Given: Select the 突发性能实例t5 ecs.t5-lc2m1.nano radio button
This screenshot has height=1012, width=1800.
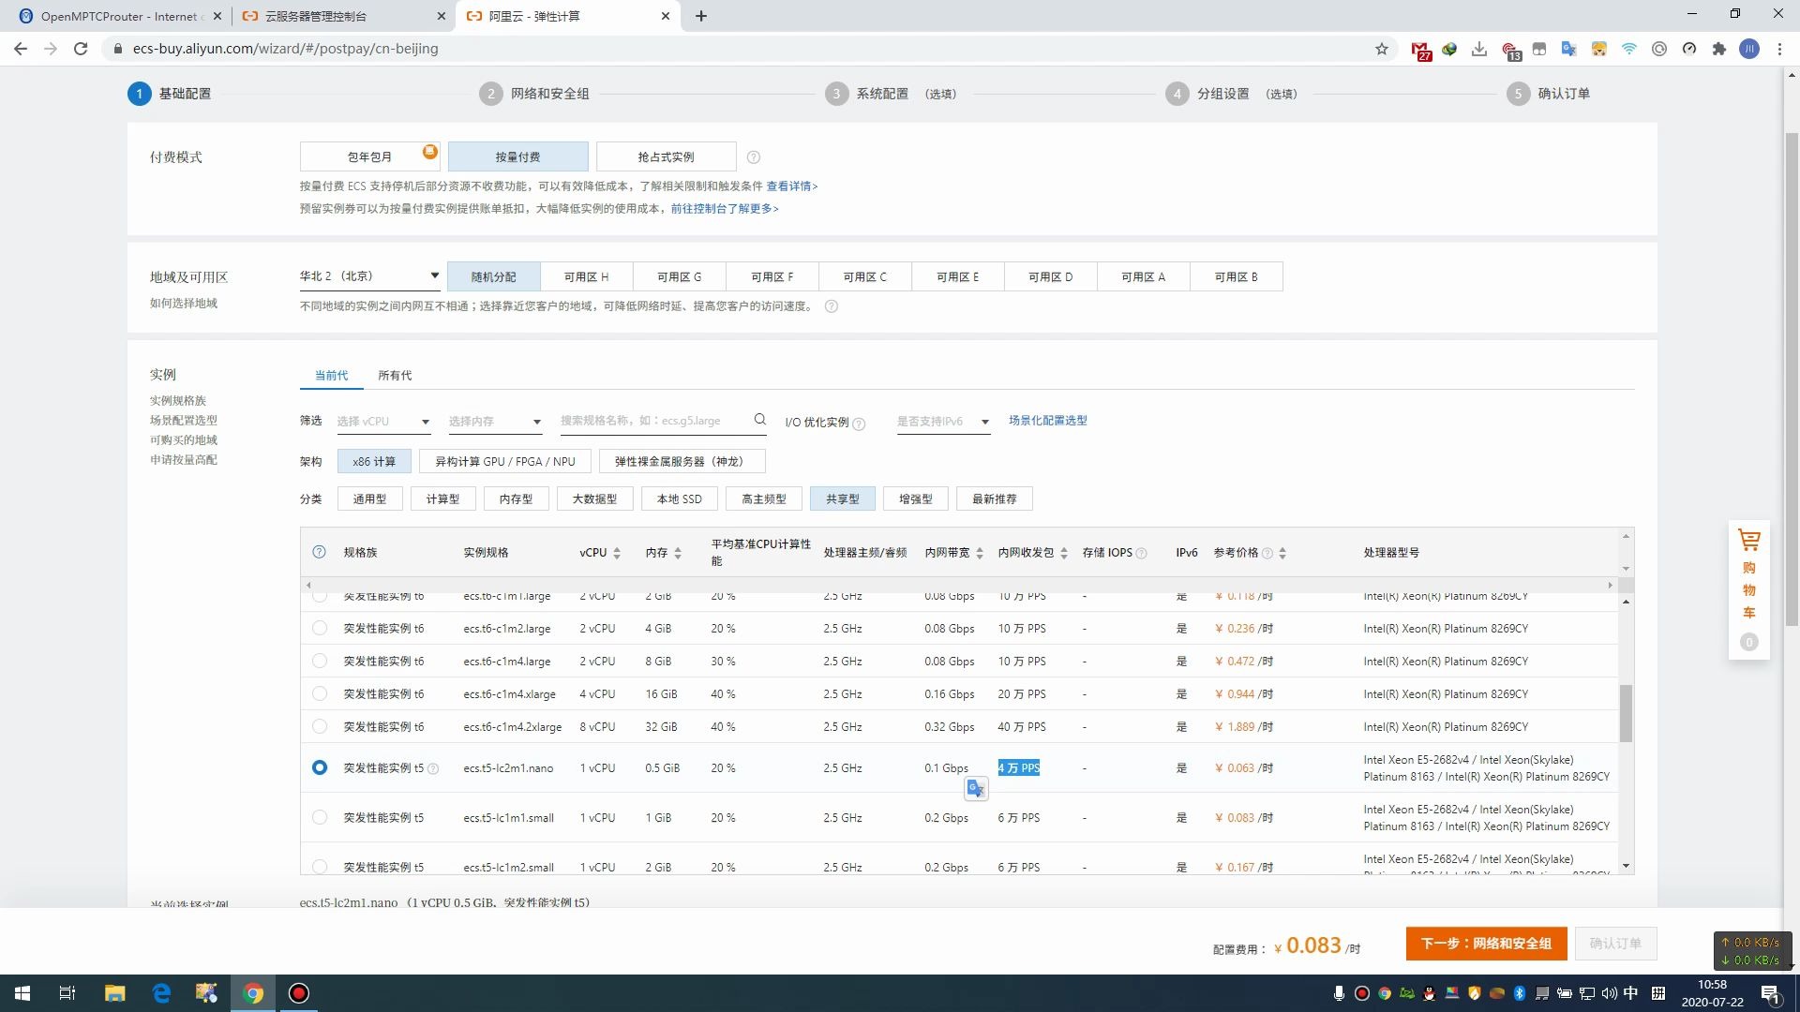Looking at the screenshot, I should [319, 767].
